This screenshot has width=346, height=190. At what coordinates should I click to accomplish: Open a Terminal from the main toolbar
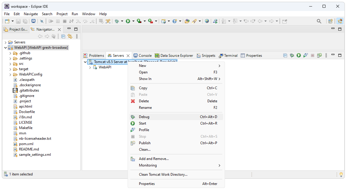33,21
